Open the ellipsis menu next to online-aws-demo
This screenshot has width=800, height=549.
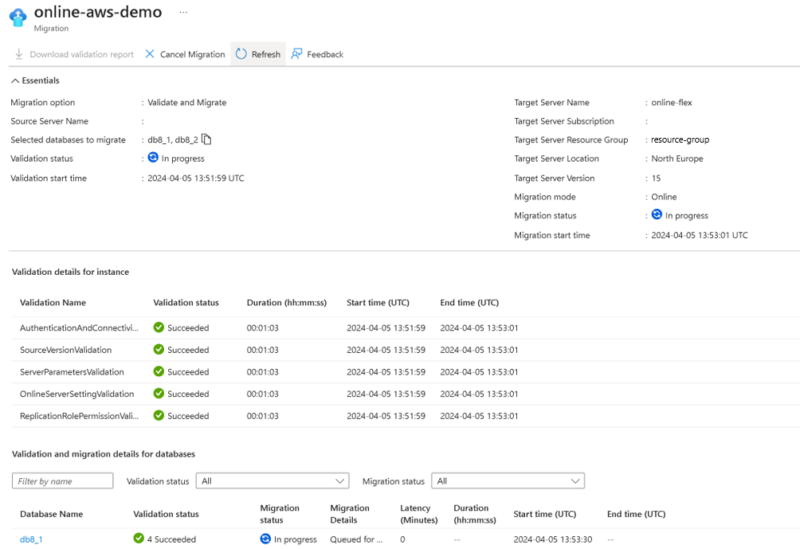pyautogui.click(x=184, y=12)
